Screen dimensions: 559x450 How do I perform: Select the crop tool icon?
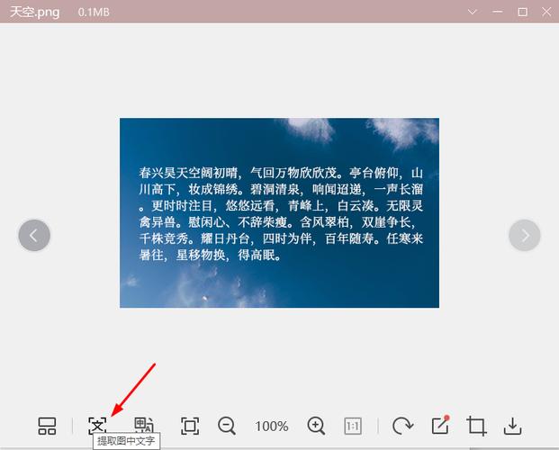tap(476, 426)
